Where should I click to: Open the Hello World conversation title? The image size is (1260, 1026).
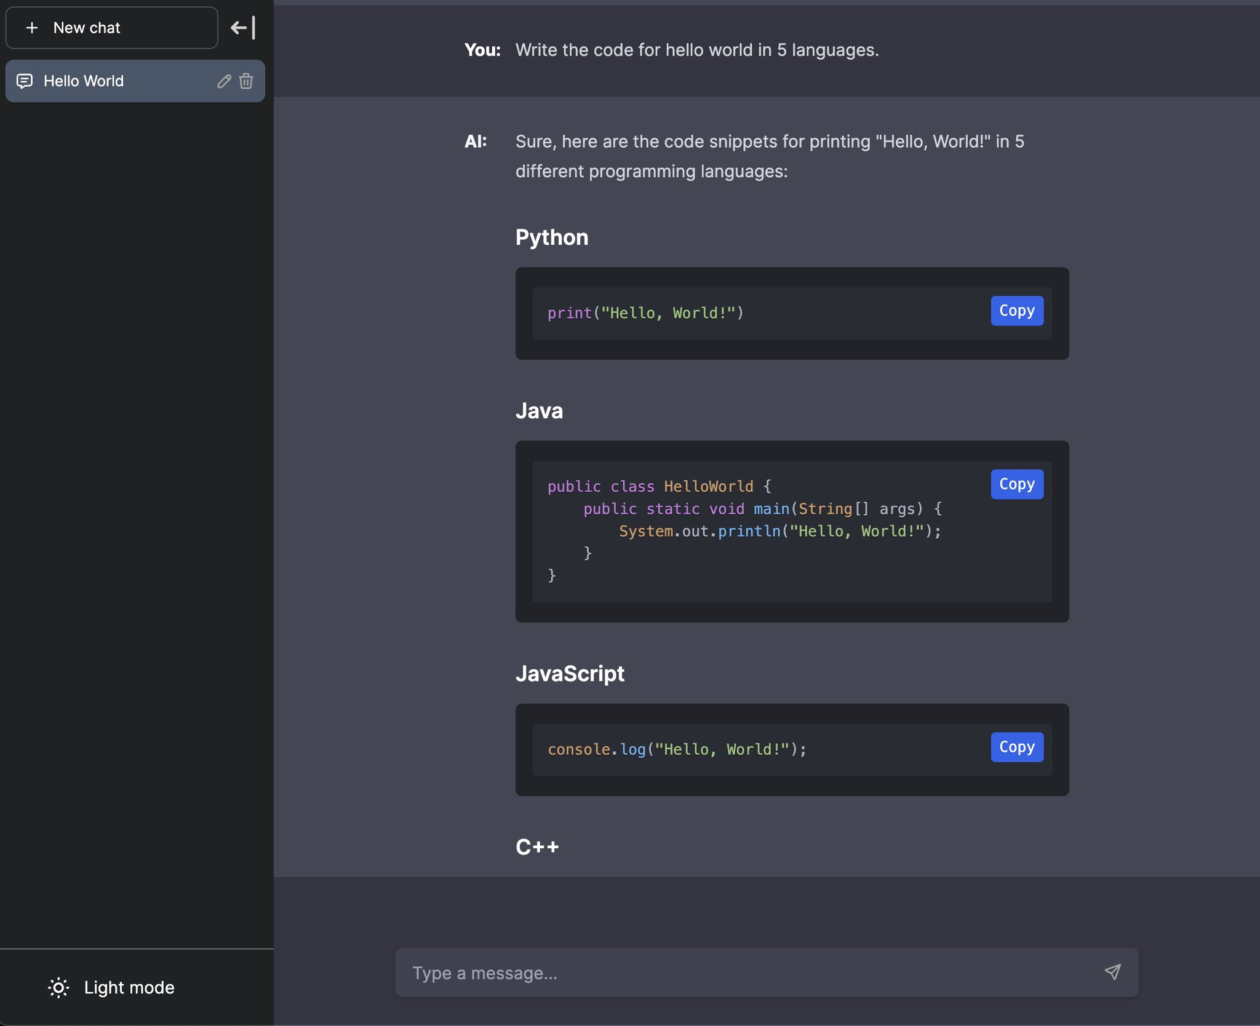84,81
